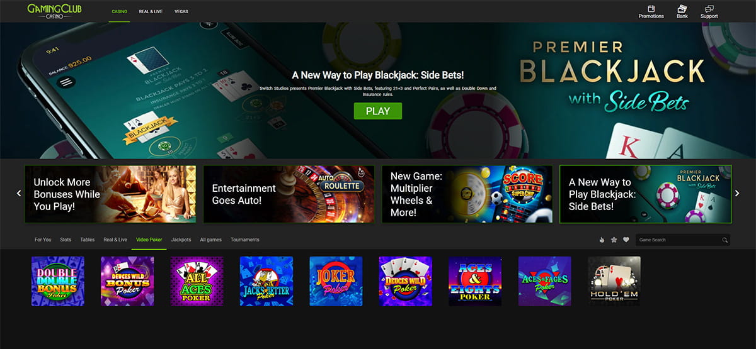This screenshot has height=349, width=756.
Task: Show new games via star icon
Action: click(614, 240)
